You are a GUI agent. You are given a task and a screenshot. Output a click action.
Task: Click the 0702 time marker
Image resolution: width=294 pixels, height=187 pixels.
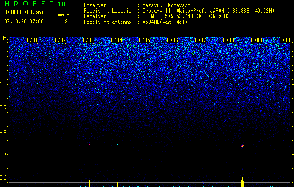pyautogui.click(x=60, y=40)
